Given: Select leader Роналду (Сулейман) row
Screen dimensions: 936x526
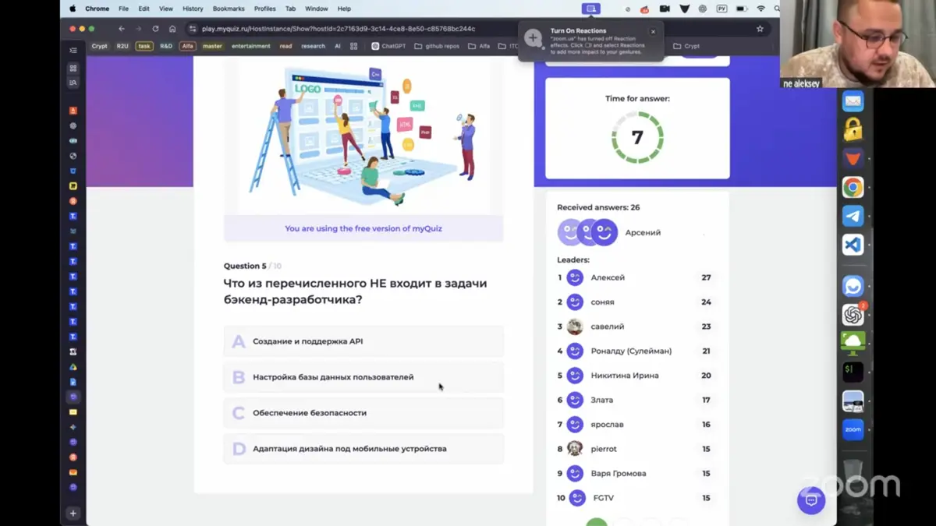Looking at the screenshot, I should pyautogui.click(x=637, y=351).
